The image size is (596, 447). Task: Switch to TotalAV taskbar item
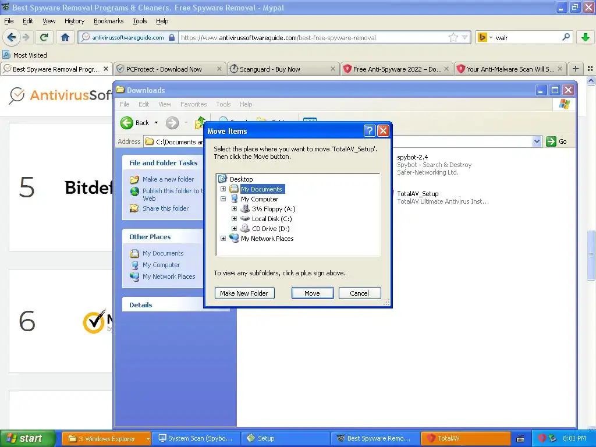click(x=466, y=439)
